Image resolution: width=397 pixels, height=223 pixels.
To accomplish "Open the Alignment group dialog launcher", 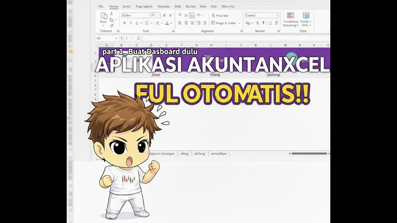I will pos(241,31).
